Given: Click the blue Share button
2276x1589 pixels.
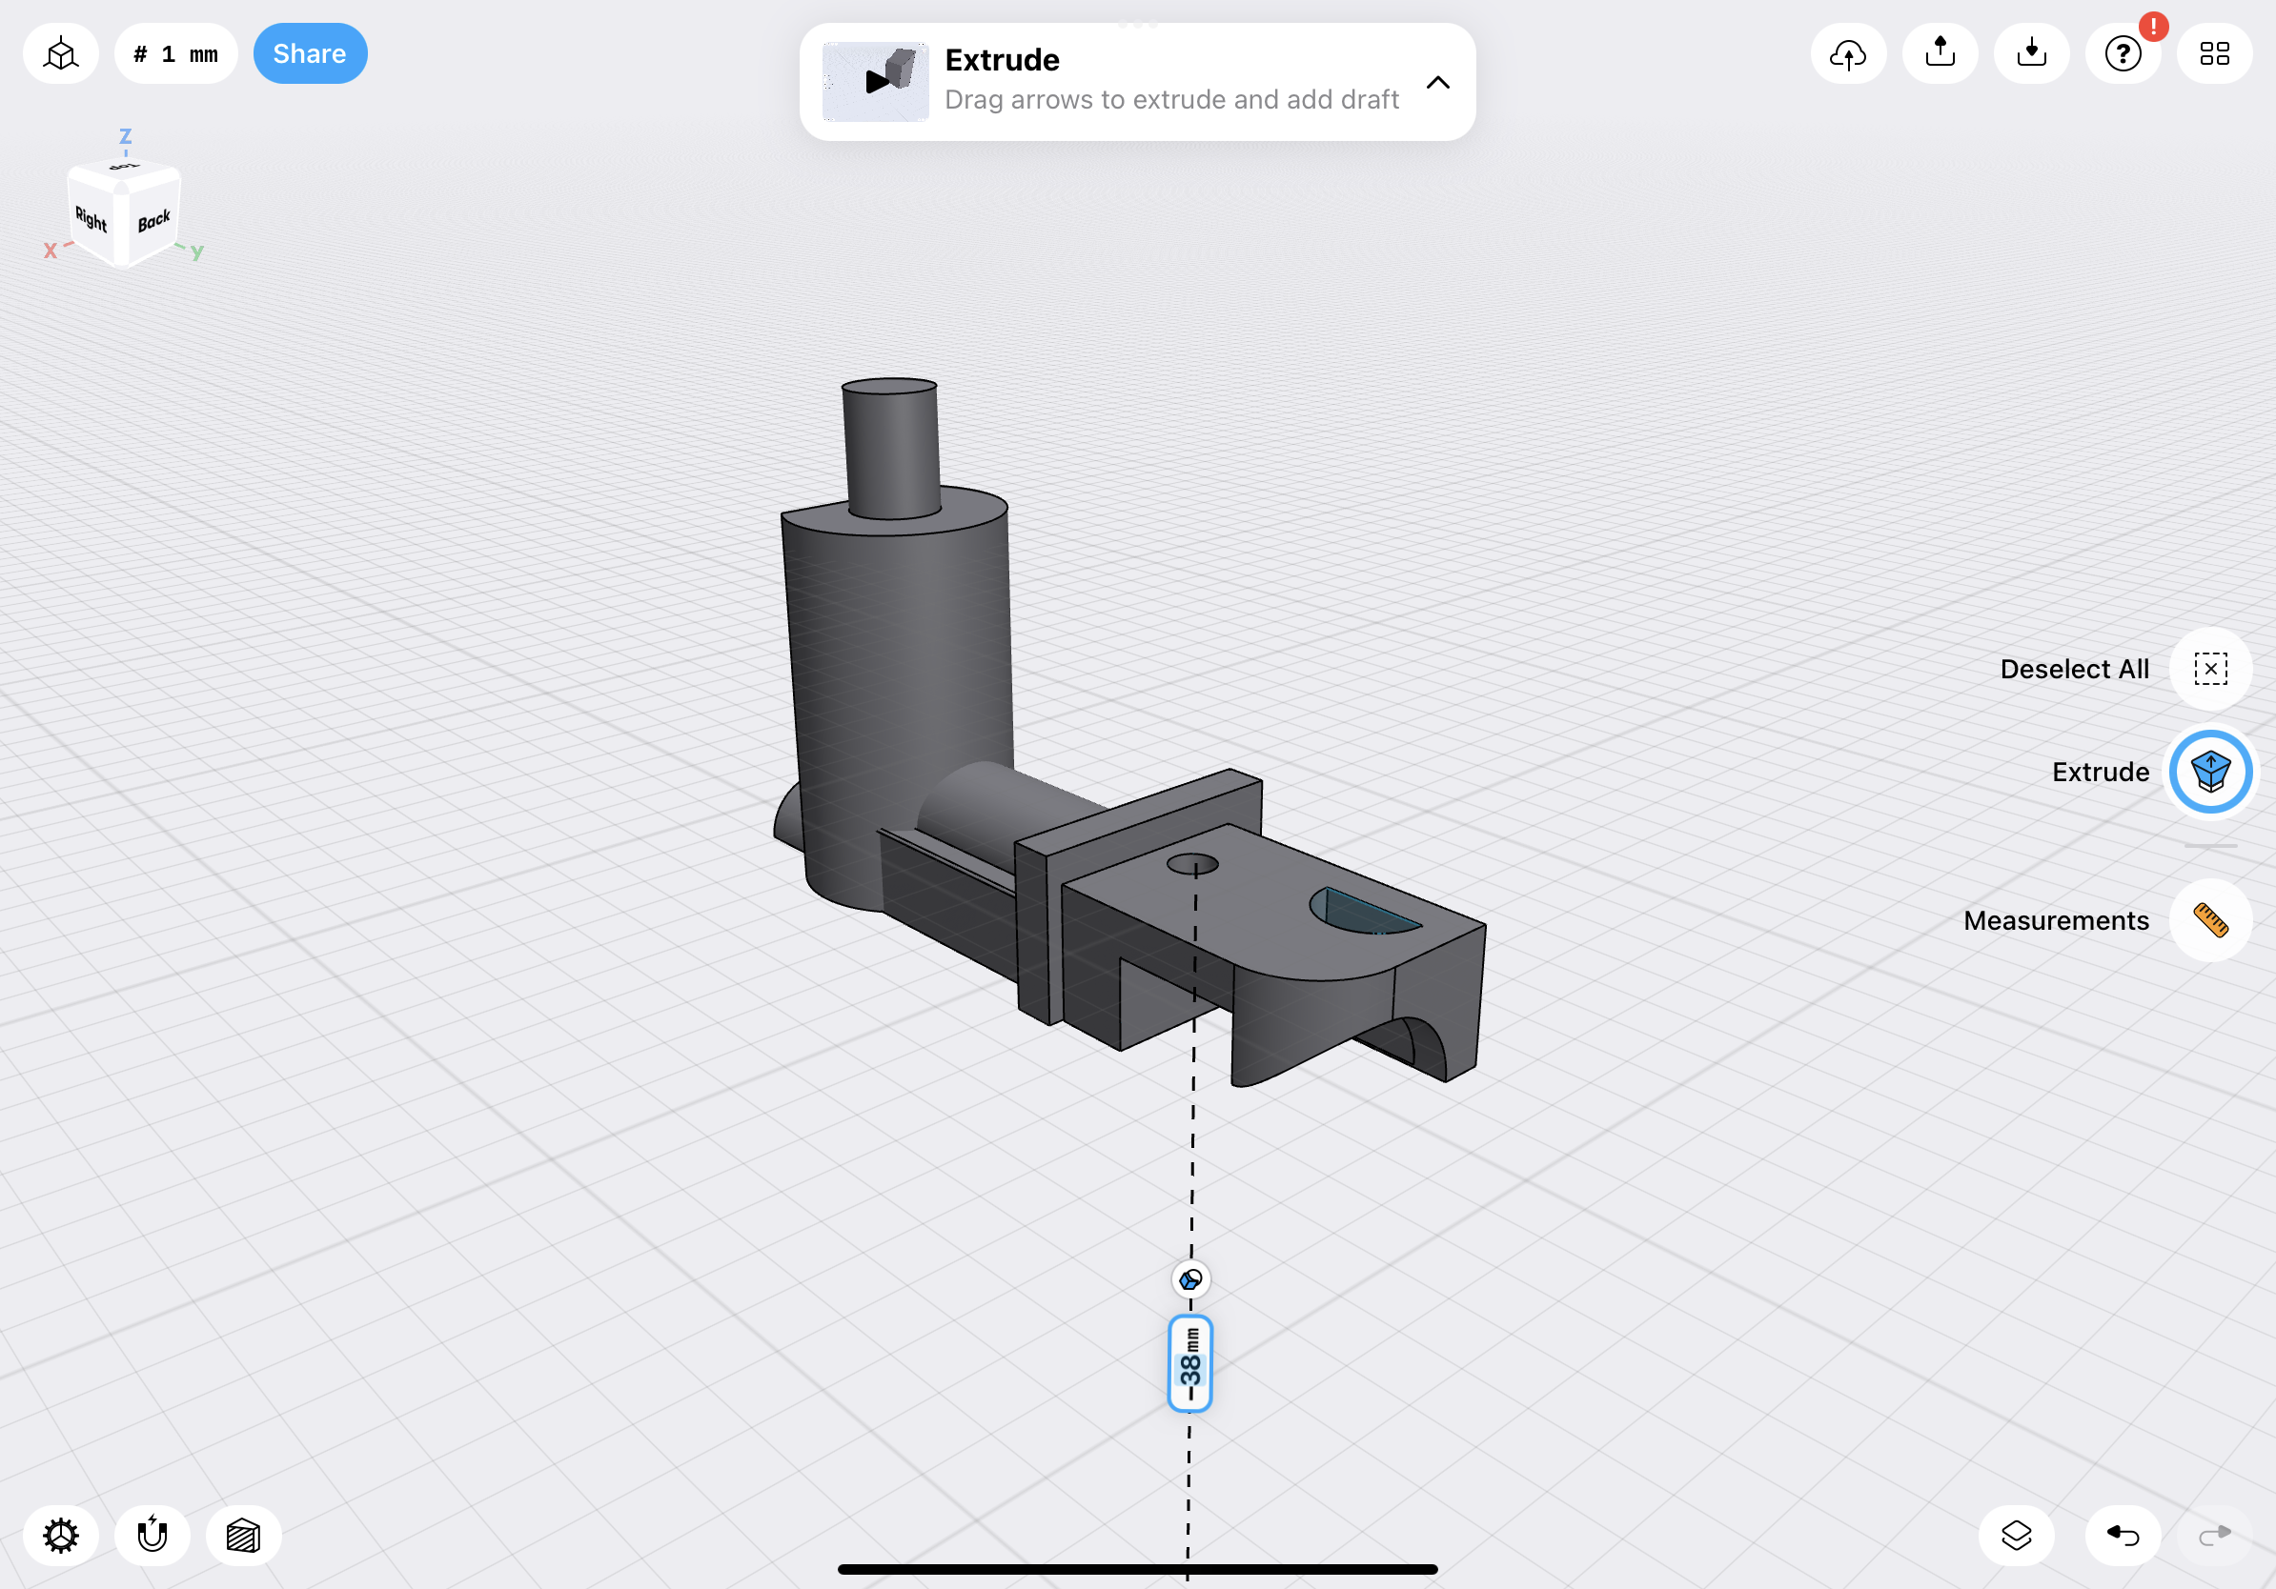Looking at the screenshot, I should 311,53.
